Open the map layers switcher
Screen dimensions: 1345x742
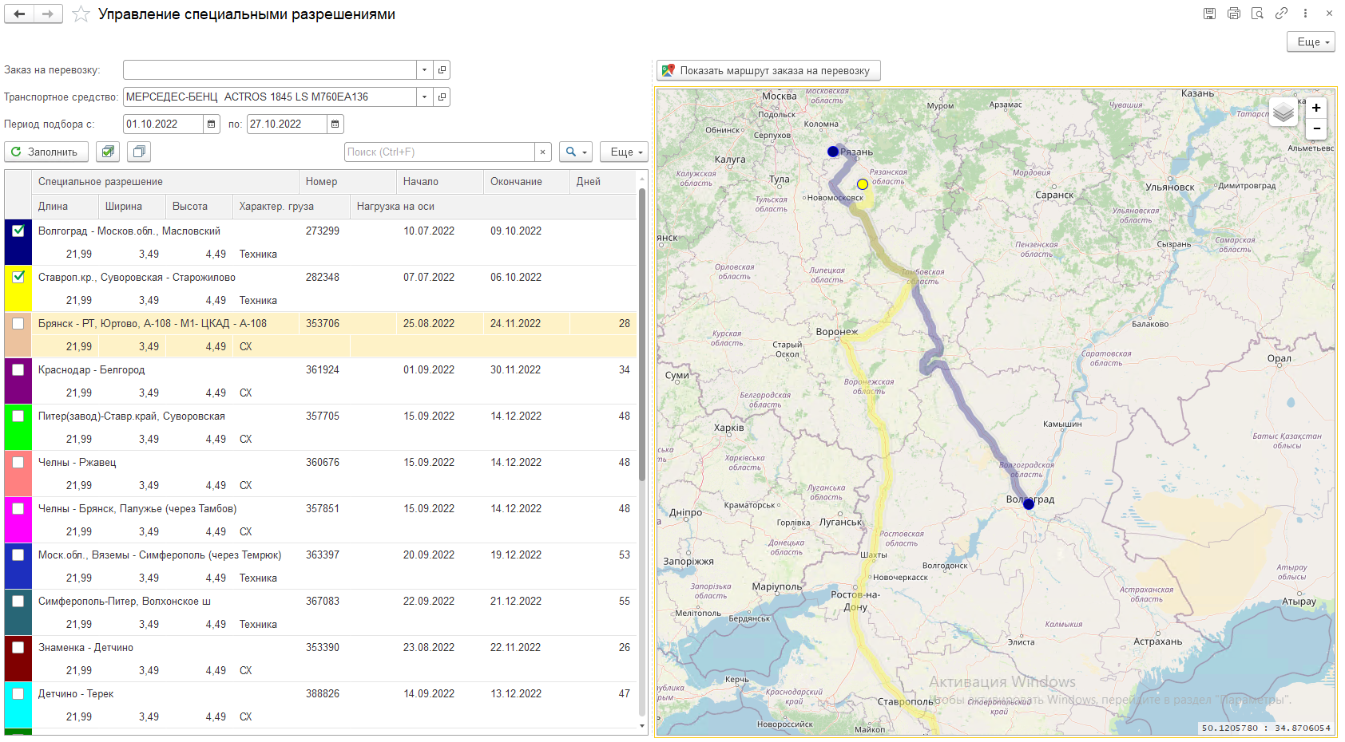click(x=1283, y=112)
